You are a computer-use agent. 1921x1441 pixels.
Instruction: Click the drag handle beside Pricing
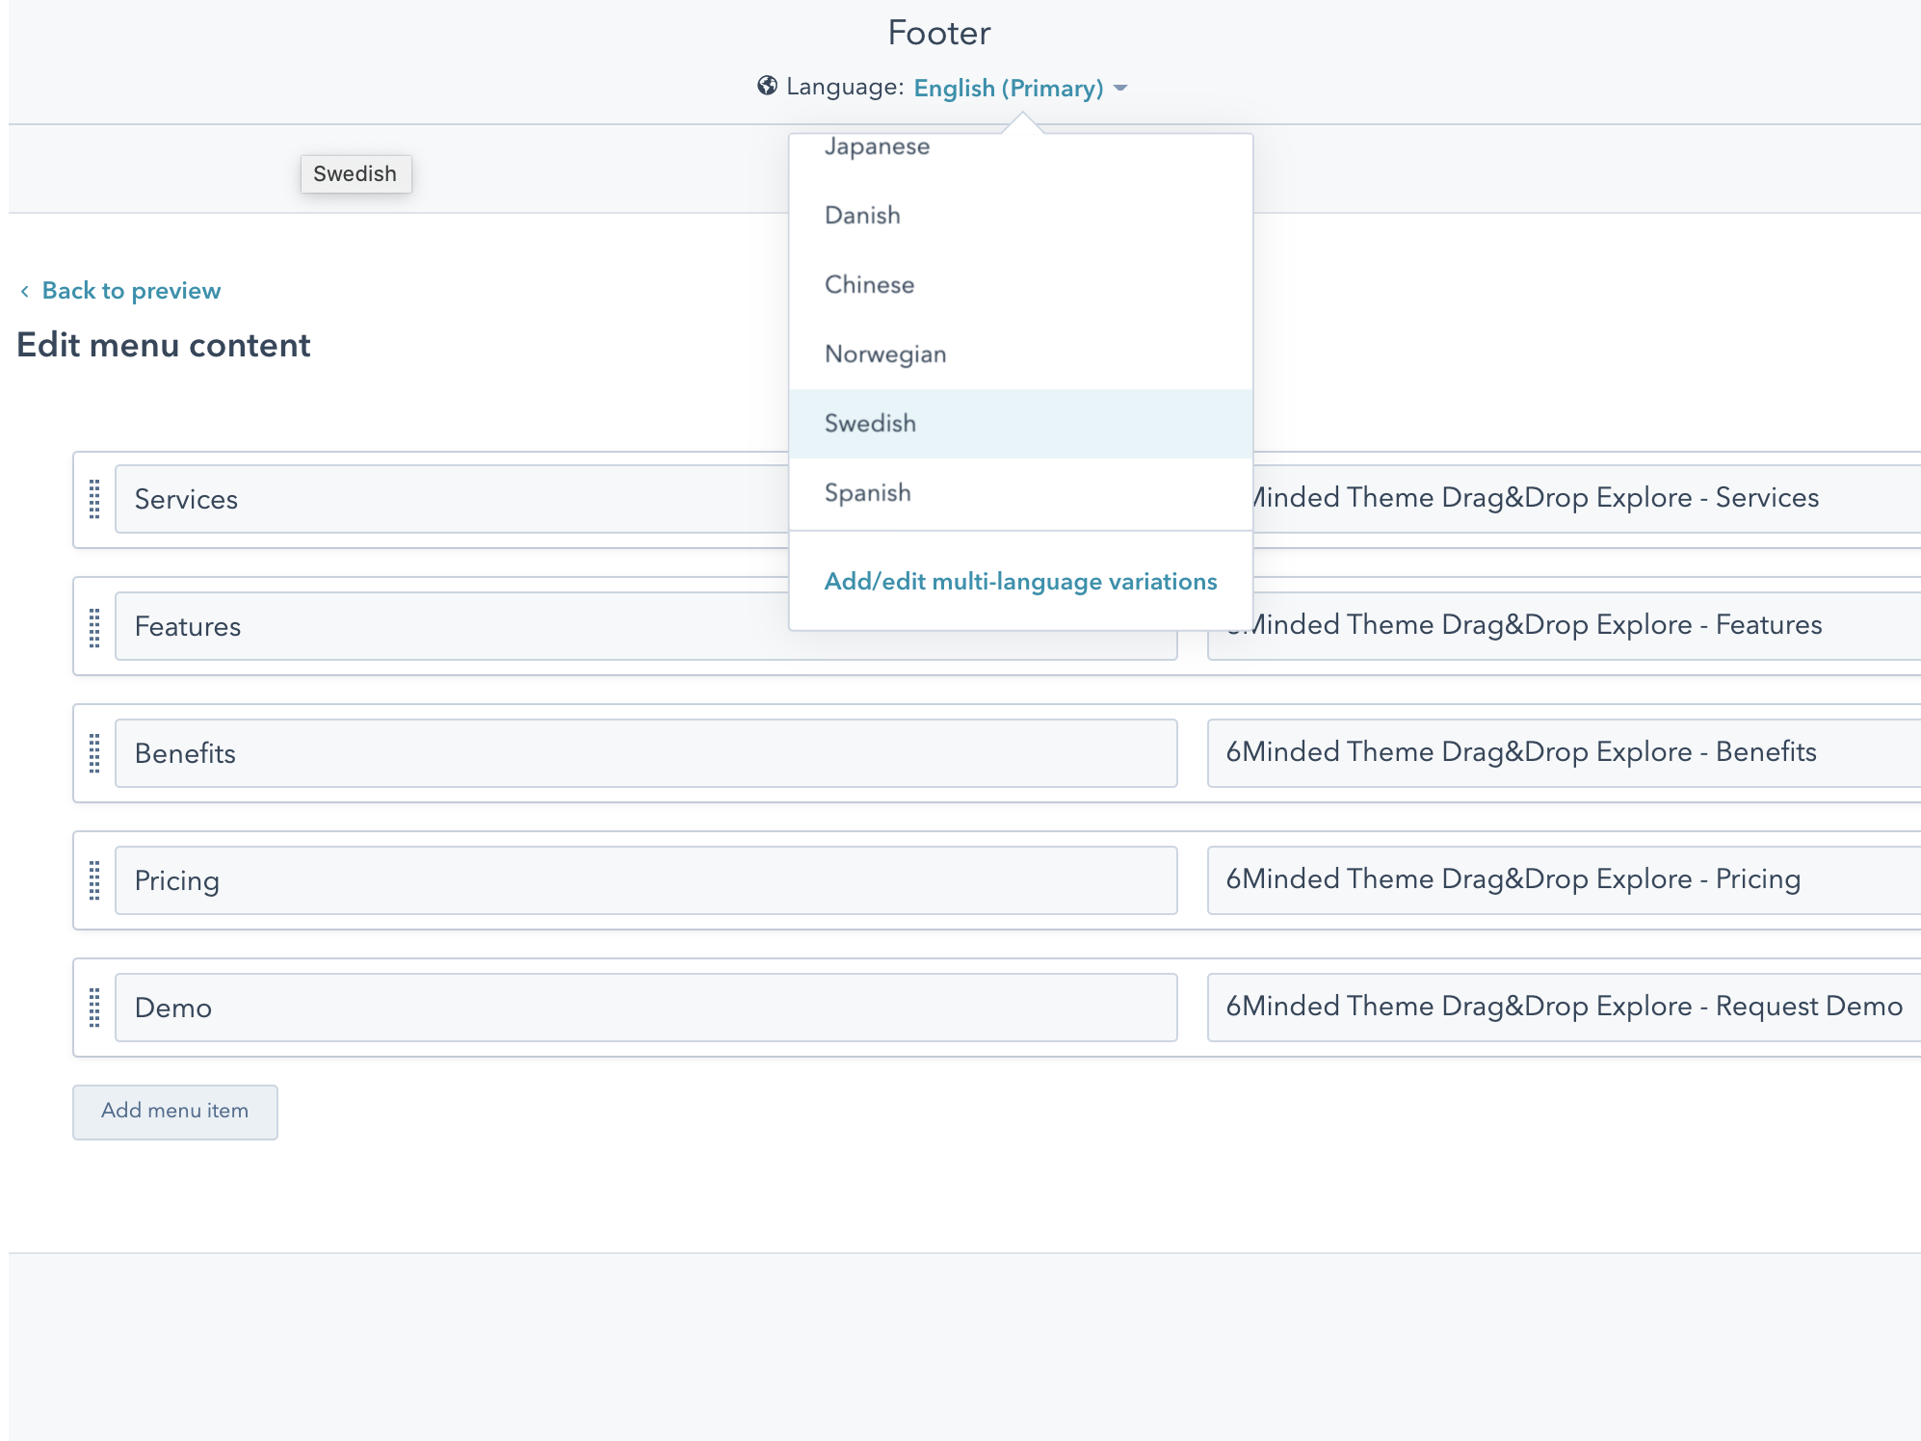pos(94,881)
